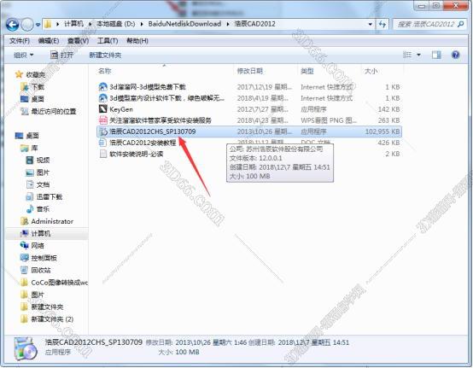Select 关注溜溜软件管家 PNG file icon
Screen dimensions: 473x368
tap(102, 120)
